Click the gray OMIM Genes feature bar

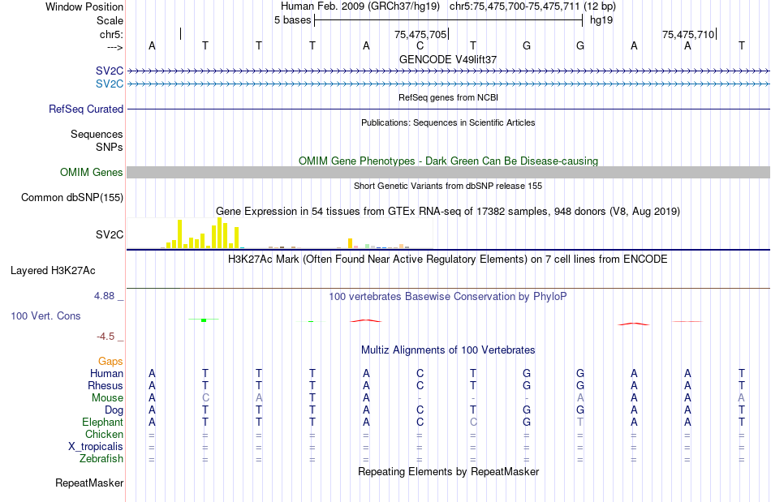(448, 172)
